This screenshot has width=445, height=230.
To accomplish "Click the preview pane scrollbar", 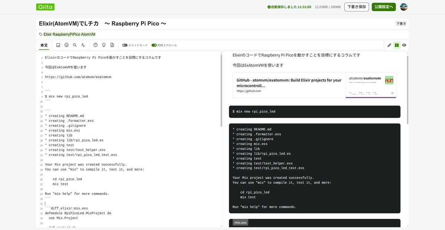I will (408, 90).
